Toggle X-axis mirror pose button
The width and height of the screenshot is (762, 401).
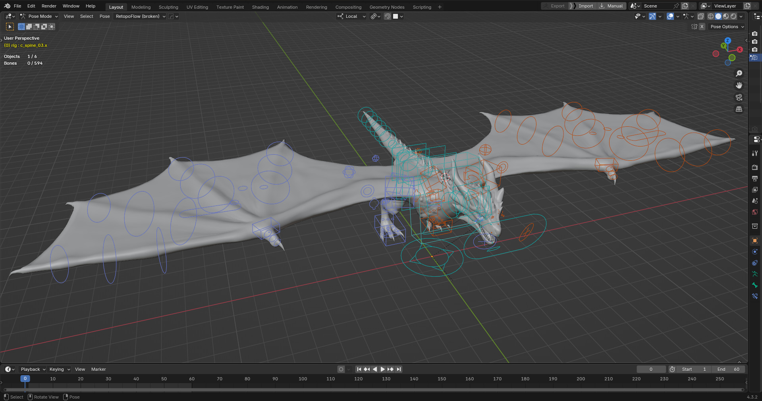tap(702, 27)
